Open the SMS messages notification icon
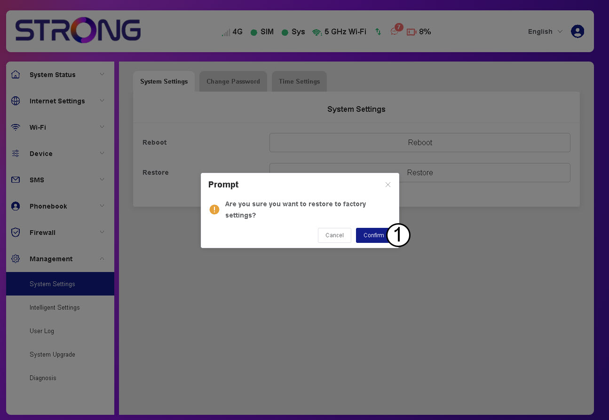The width and height of the screenshot is (609, 420). coord(395,31)
